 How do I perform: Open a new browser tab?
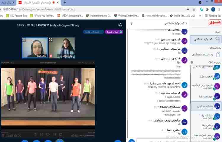point(65,3)
